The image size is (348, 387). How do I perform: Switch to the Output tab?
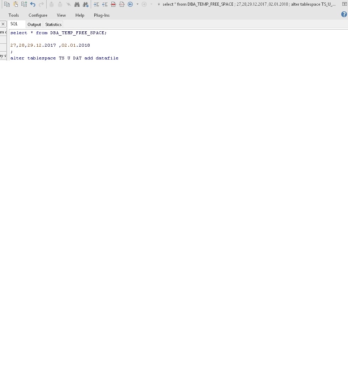34,25
